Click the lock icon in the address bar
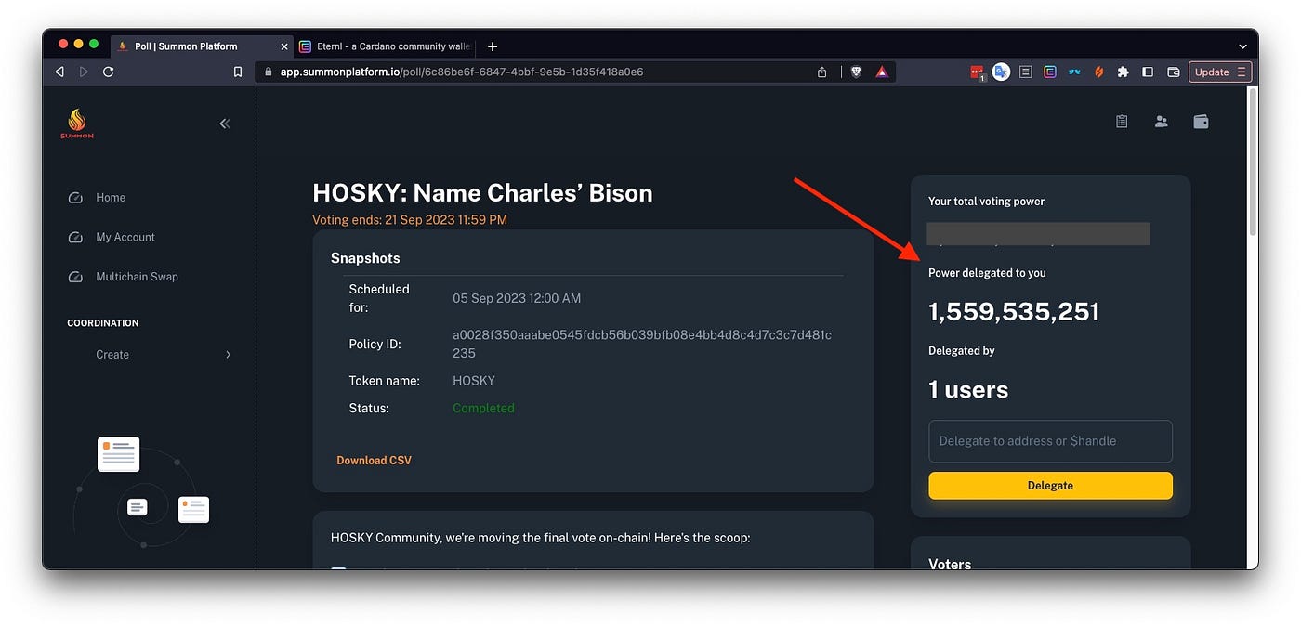 269,72
